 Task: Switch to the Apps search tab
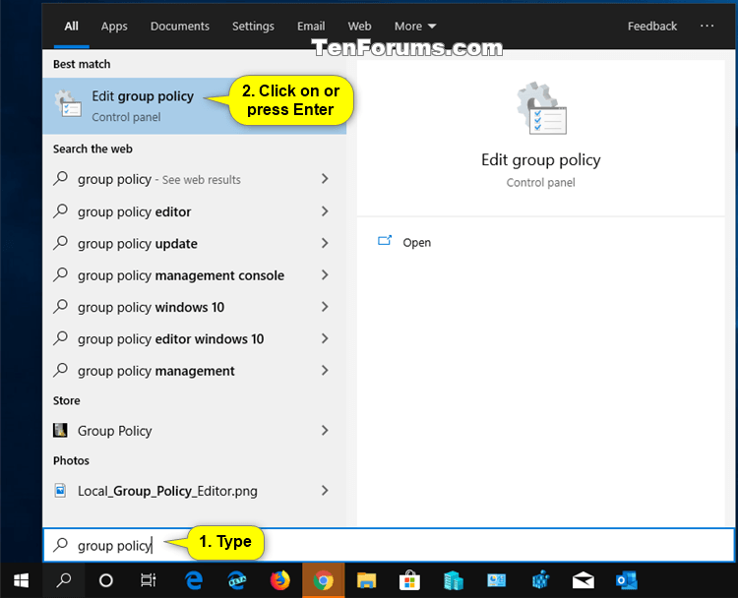(114, 27)
